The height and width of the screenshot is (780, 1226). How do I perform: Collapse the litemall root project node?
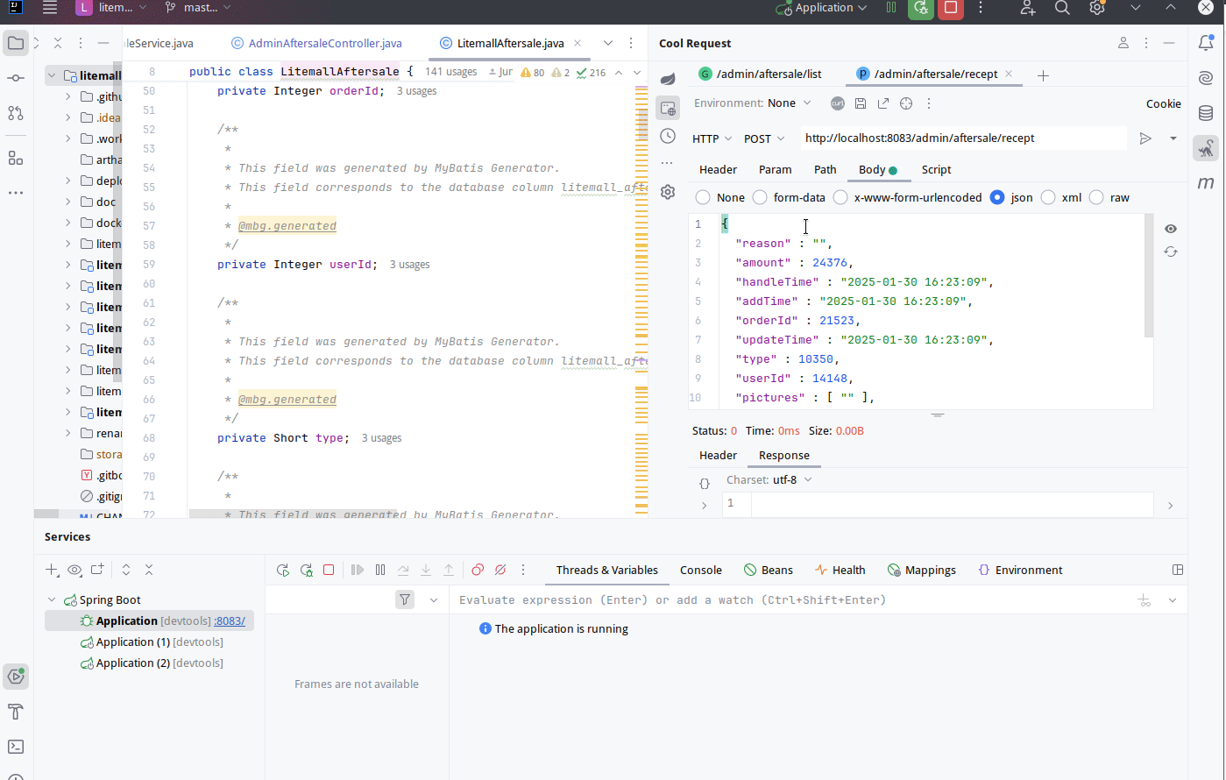tap(52, 75)
